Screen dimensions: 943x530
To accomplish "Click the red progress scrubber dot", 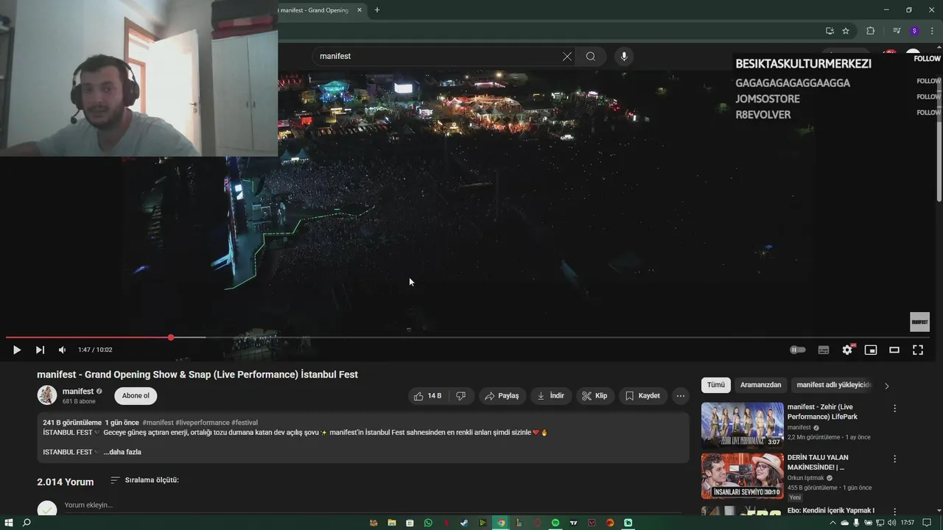I will [x=171, y=337].
